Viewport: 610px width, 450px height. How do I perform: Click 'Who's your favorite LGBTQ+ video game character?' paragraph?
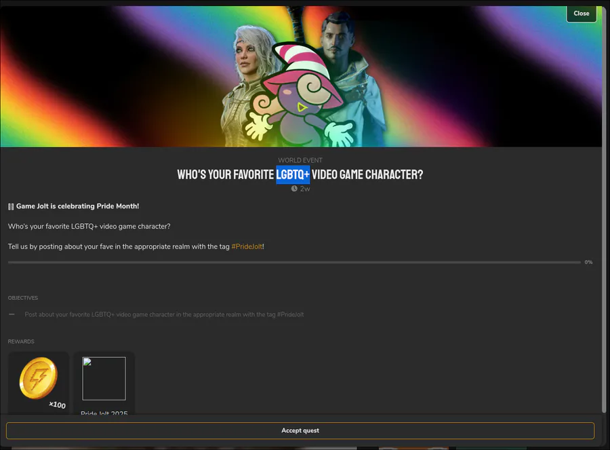point(89,227)
